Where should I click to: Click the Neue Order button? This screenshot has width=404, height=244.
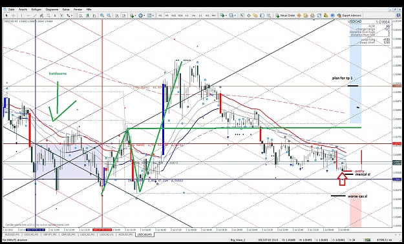(x=285, y=15)
